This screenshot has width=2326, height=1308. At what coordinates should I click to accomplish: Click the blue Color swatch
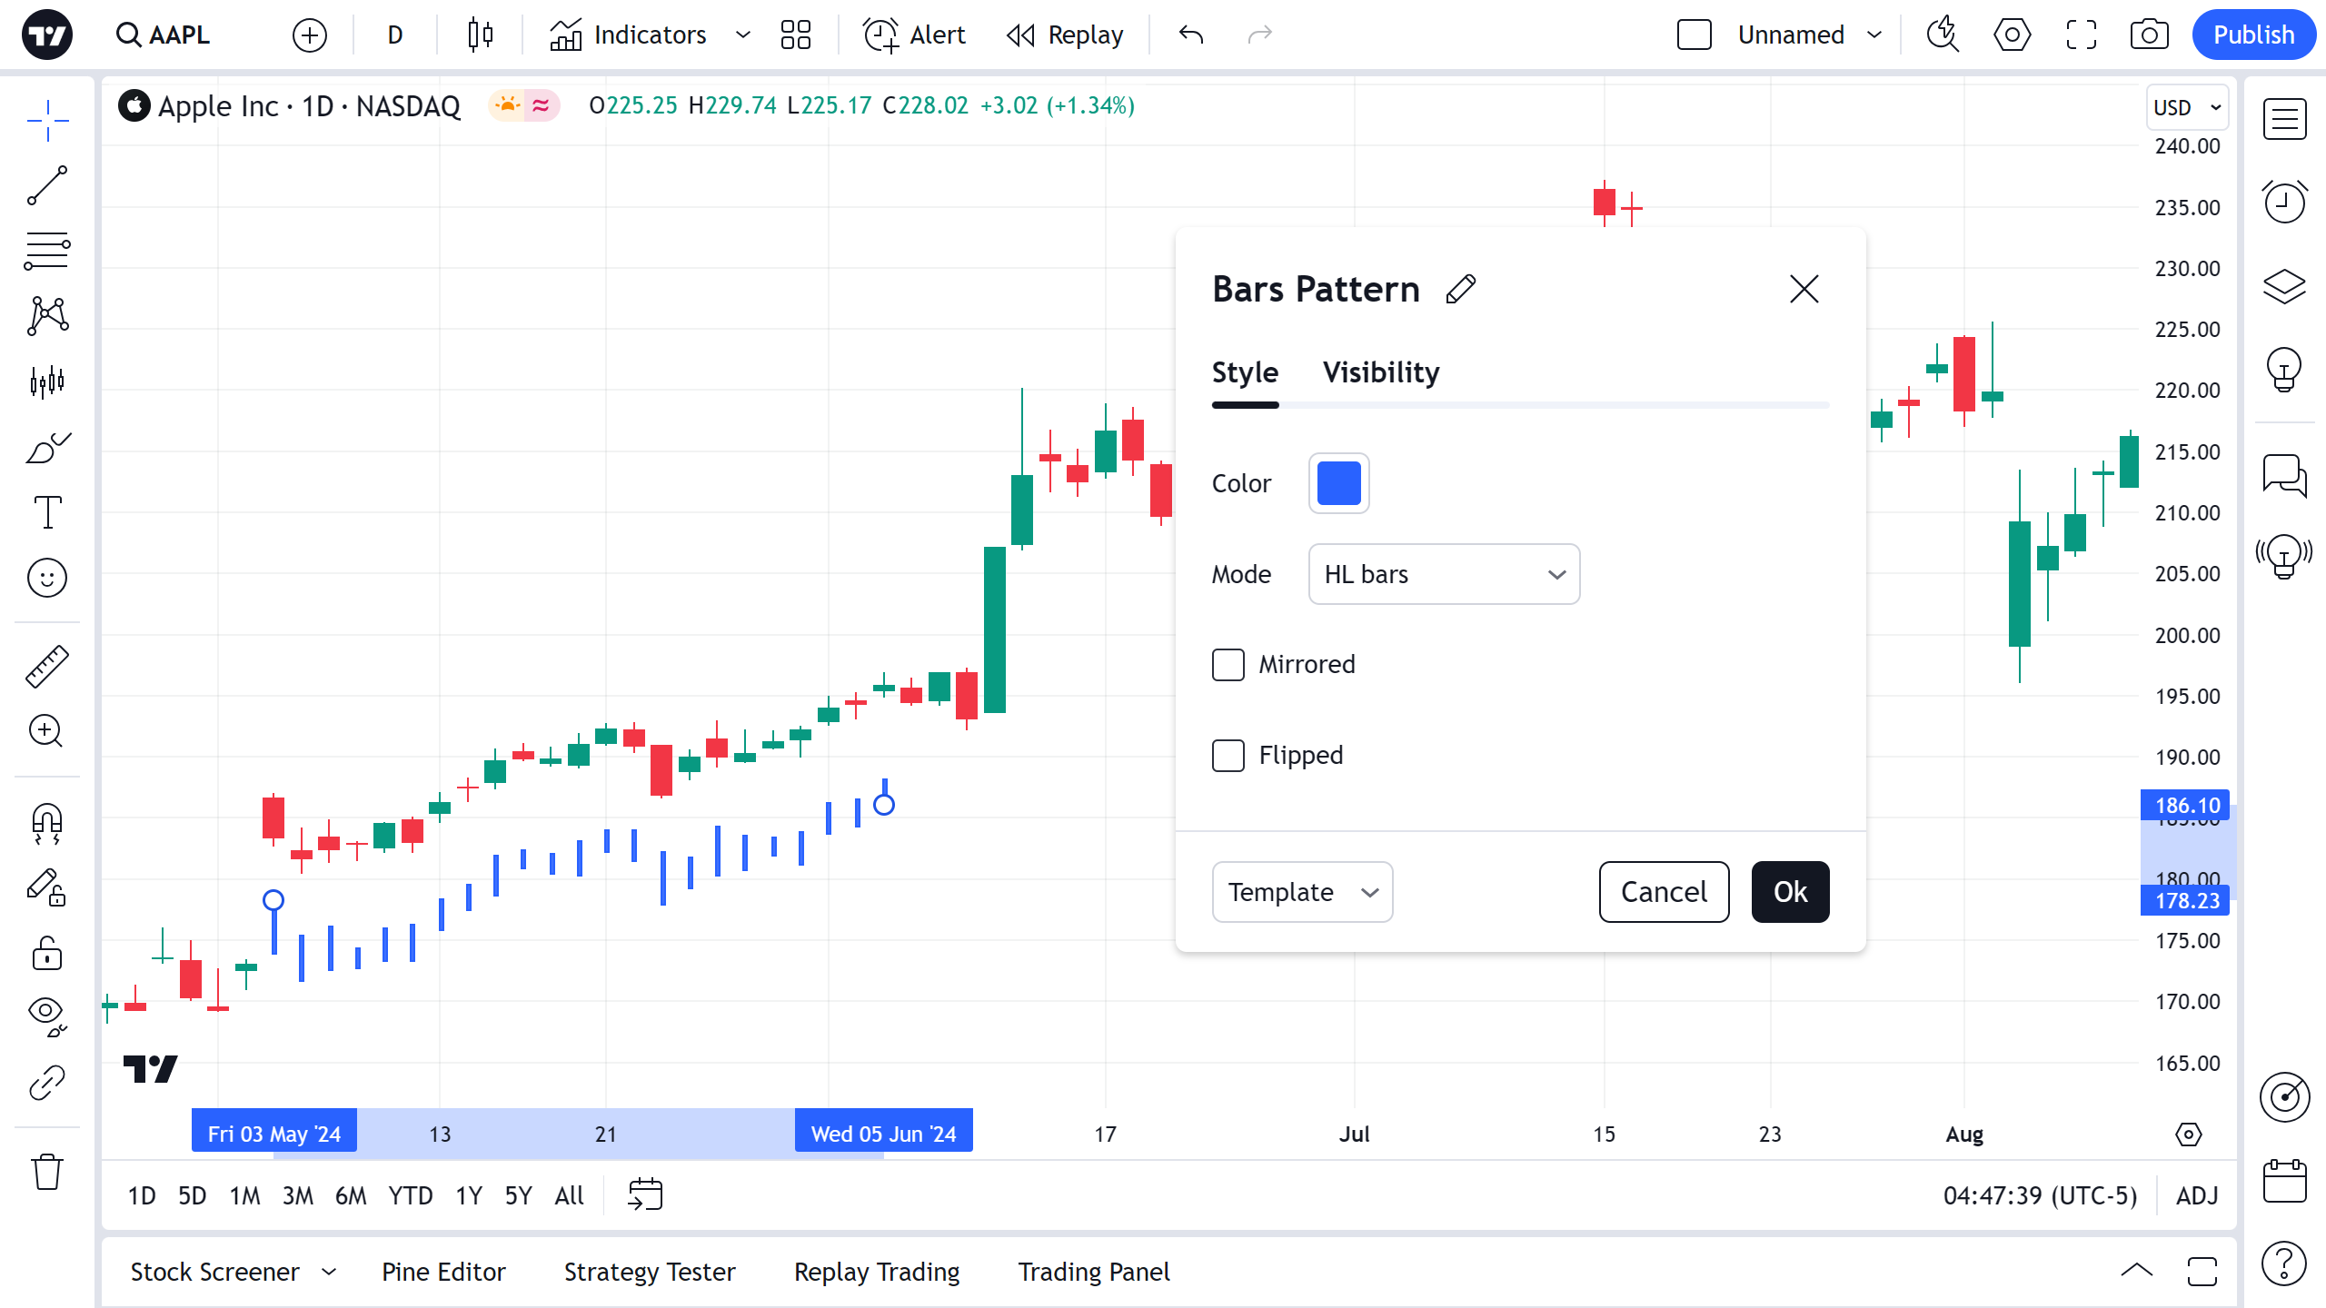coord(1338,483)
